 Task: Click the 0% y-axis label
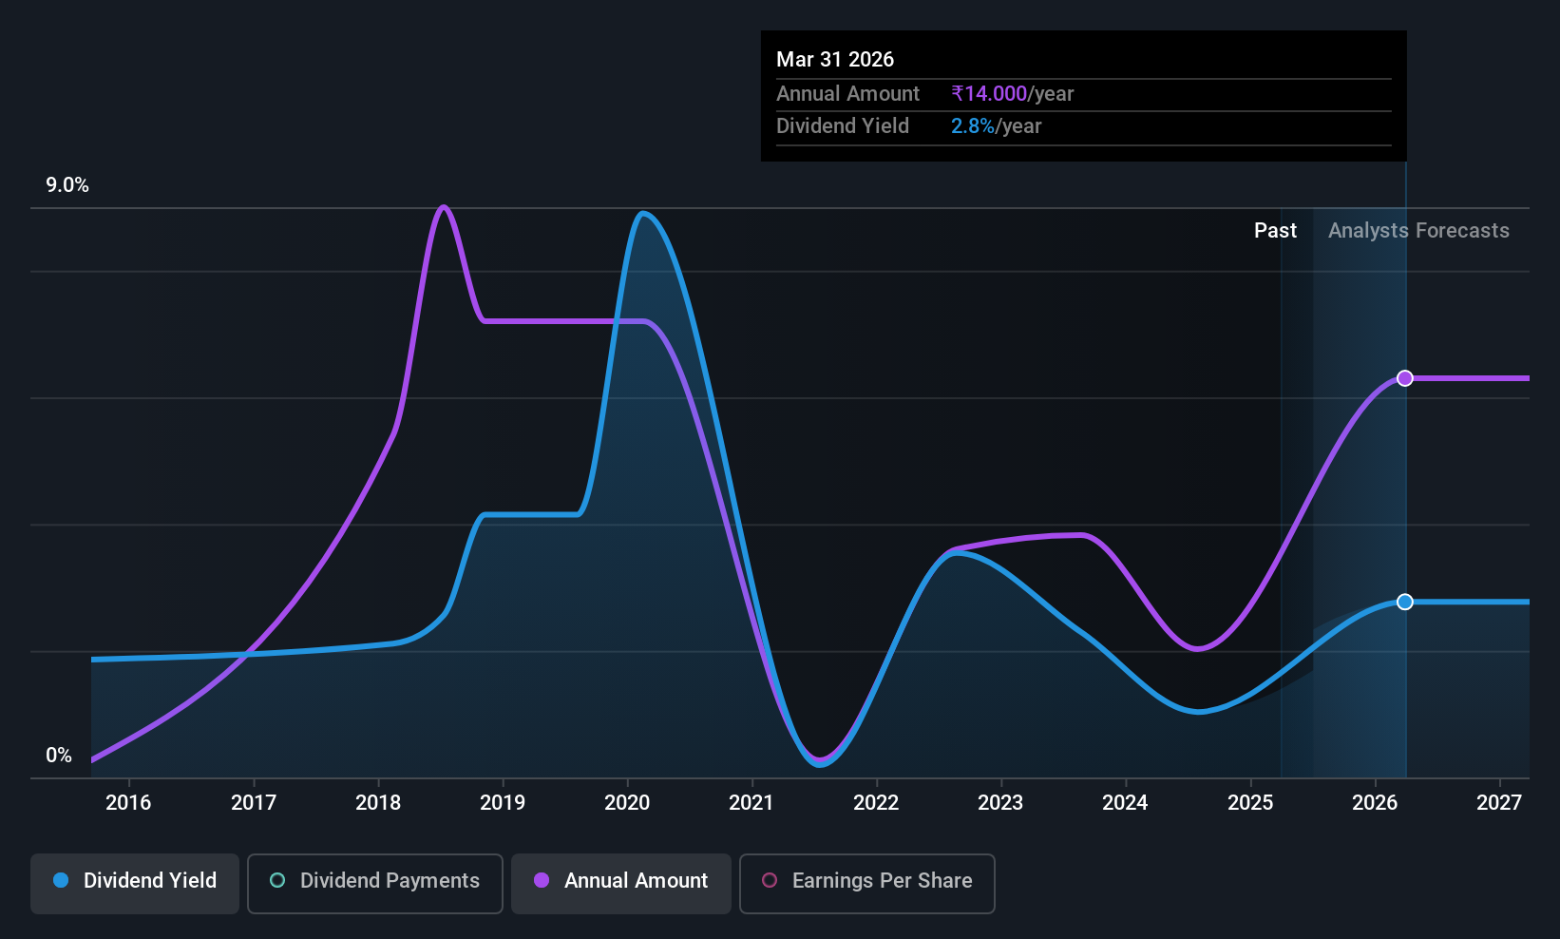tap(59, 756)
